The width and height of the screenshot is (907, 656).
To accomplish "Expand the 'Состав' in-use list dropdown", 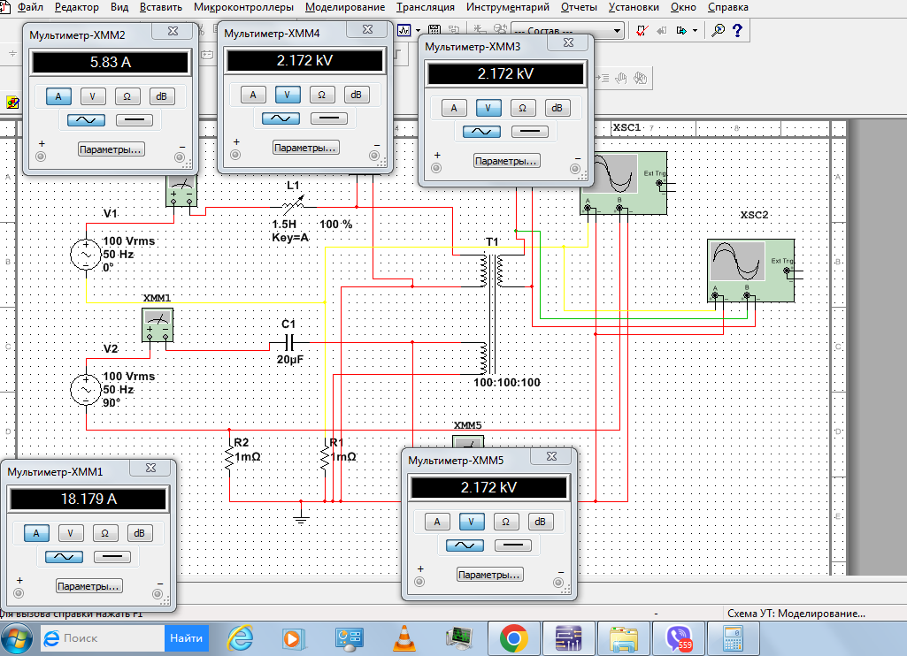I will 618,30.
